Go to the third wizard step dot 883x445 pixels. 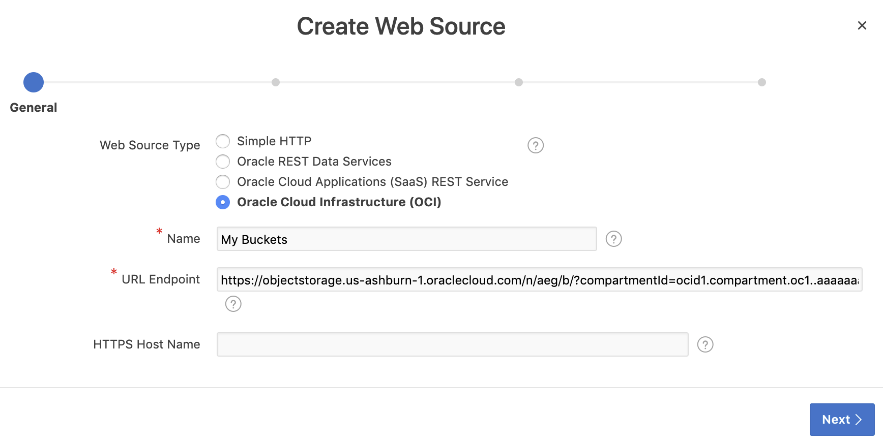coord(519,82)
